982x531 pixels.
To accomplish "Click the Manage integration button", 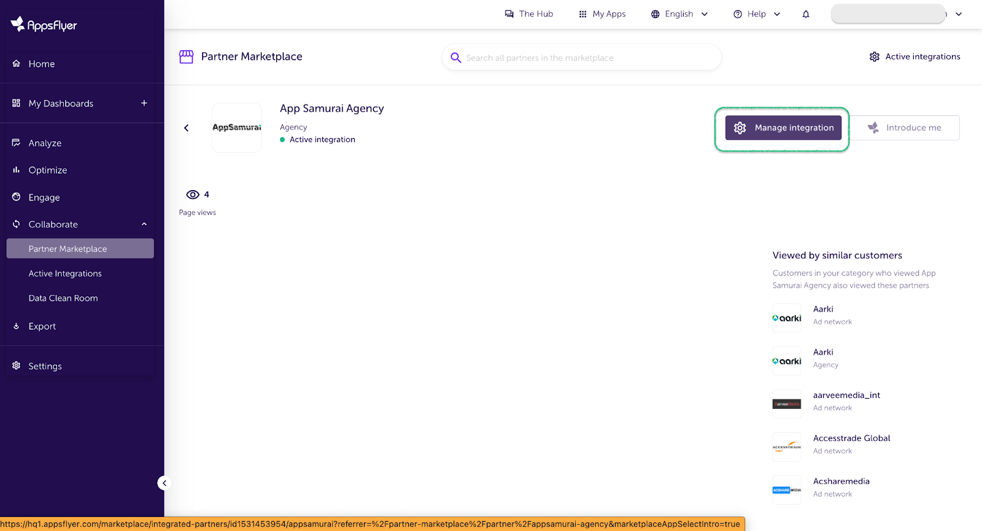I will pos(784,128).
